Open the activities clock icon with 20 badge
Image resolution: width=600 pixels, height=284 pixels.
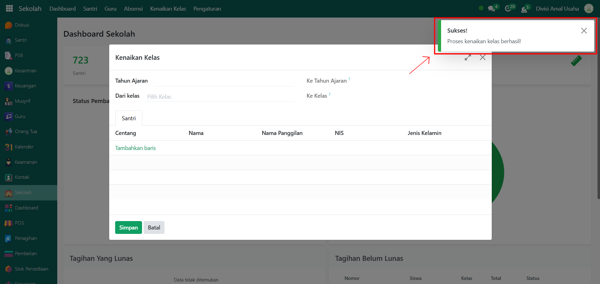point(508,8)
